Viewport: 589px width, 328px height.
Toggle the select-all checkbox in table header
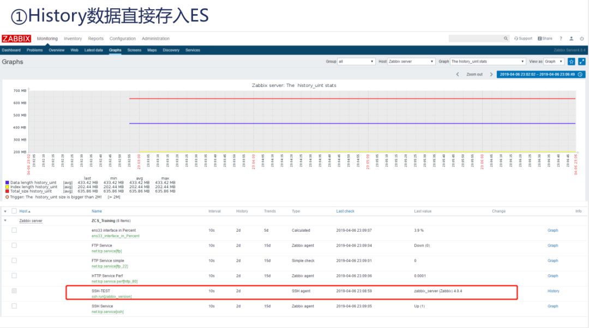pos(14,211)
